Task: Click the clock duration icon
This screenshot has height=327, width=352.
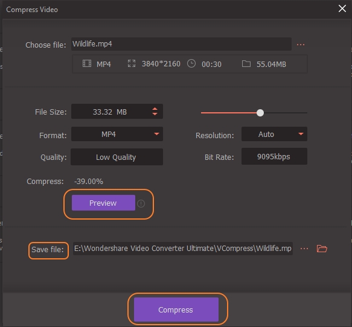Action: coord(191,63)
